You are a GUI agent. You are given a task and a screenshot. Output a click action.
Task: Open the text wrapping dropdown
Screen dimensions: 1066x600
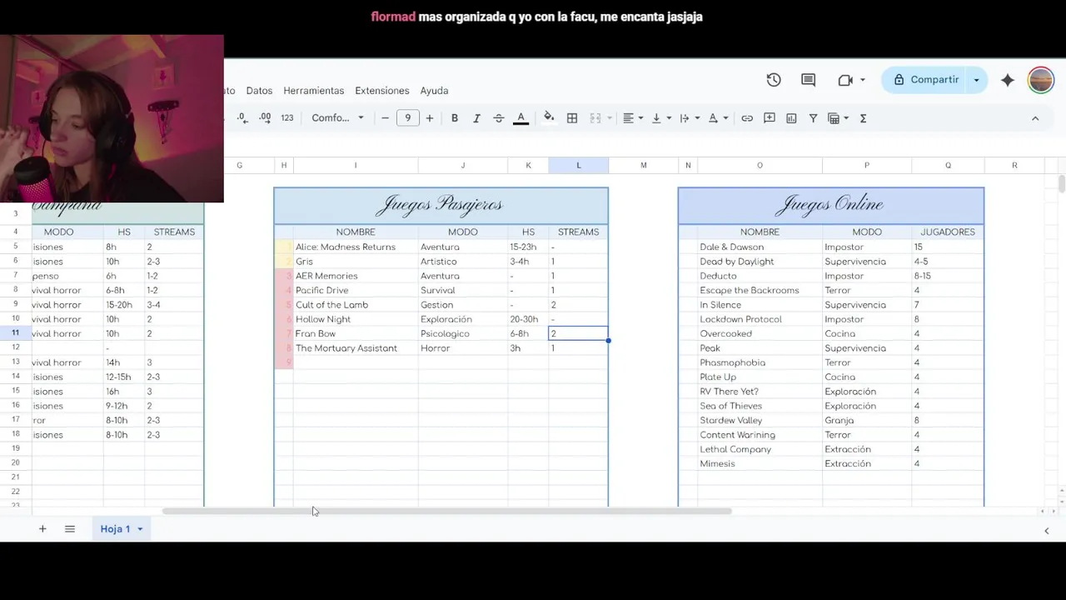point(690,118)
